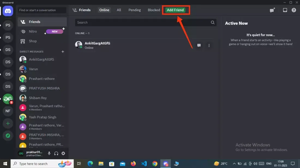Open Windows notification center
This screenshot has height=168, width=300.
point(293,164)
